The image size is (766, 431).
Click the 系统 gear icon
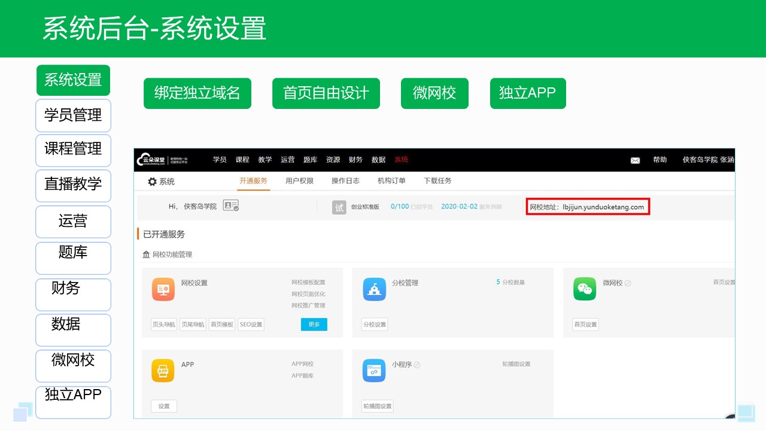152,181
